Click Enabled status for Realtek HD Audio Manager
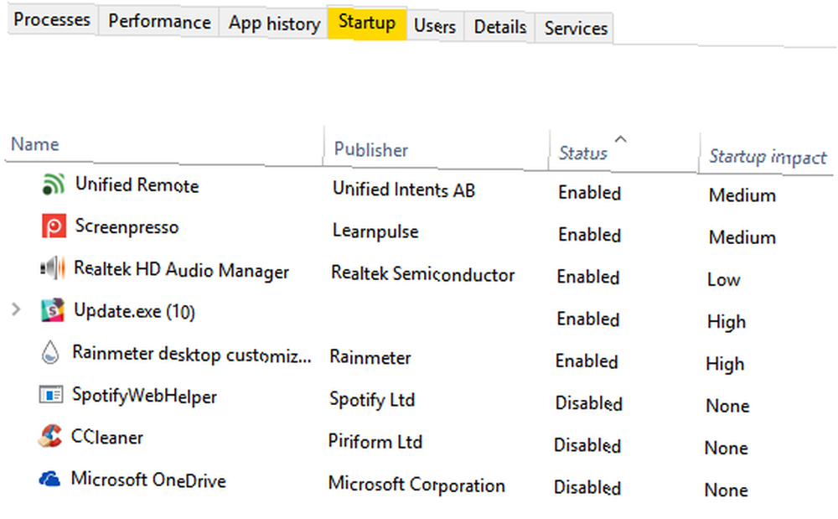This screenshot has width=838, height=519. pyautogui.click(x=588, y=278)
